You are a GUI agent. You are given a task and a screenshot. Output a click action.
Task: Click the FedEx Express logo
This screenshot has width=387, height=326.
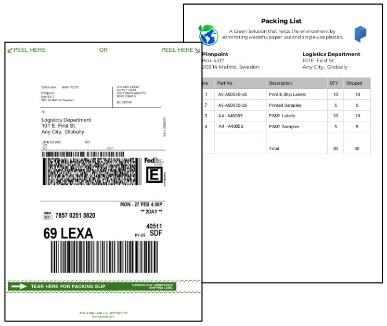click(154, 161)
